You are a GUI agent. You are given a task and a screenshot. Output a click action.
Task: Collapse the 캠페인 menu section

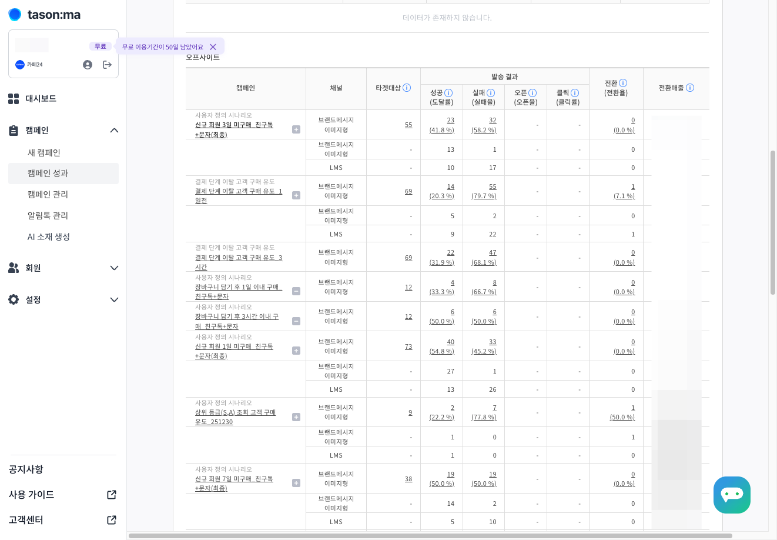pos(115,131)
